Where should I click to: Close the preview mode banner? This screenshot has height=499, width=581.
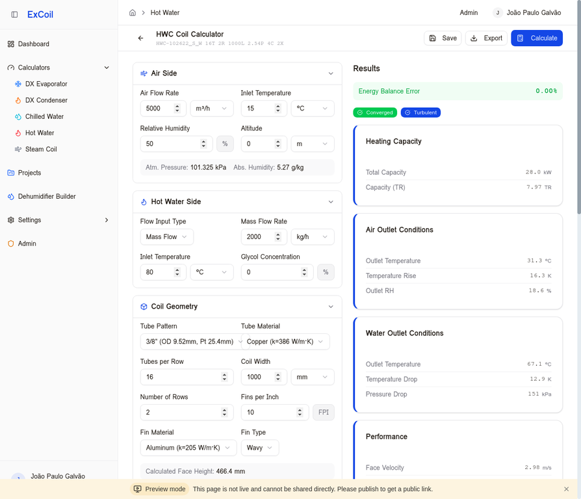(566, 489)
